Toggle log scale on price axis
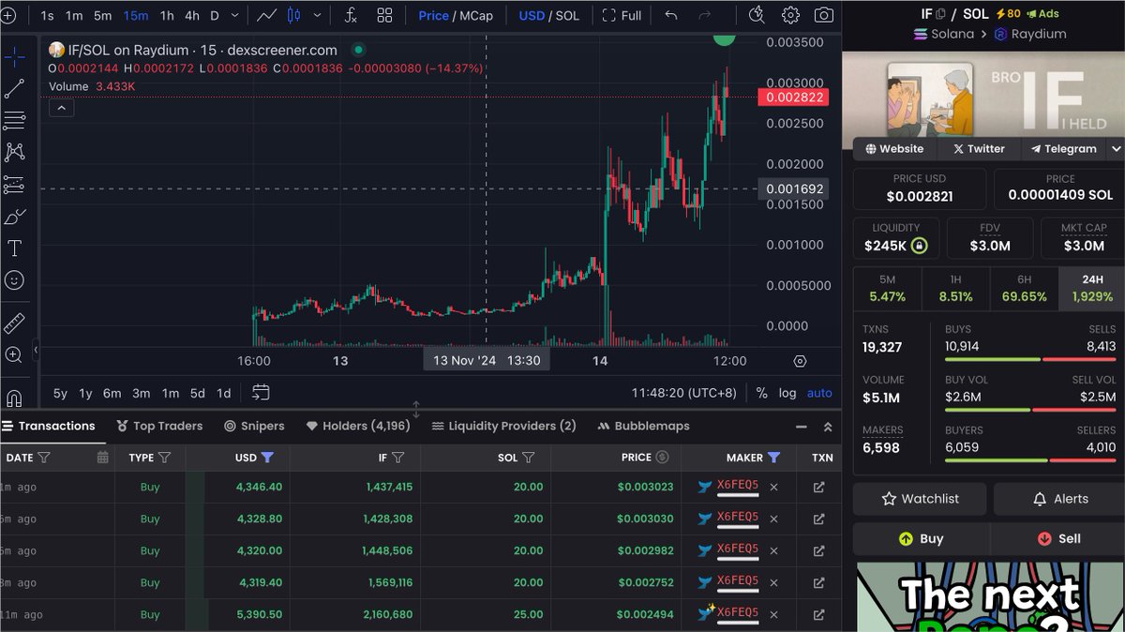This screenshot has height=632, width=1125. click(x=787, y=393)
